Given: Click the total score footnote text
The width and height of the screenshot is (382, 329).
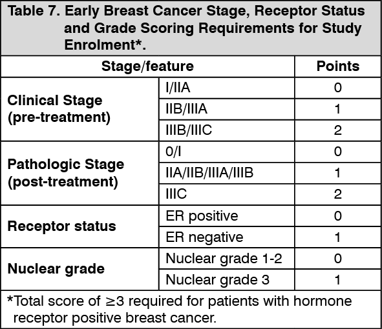Looking at the screenshot, I should tap(180, 309).
